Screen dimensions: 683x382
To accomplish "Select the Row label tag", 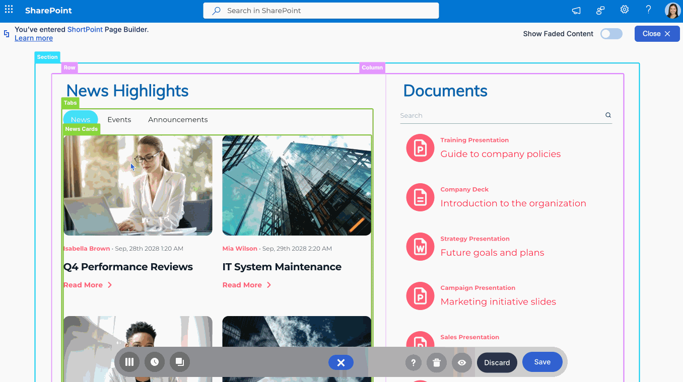I will pos(70,67).
